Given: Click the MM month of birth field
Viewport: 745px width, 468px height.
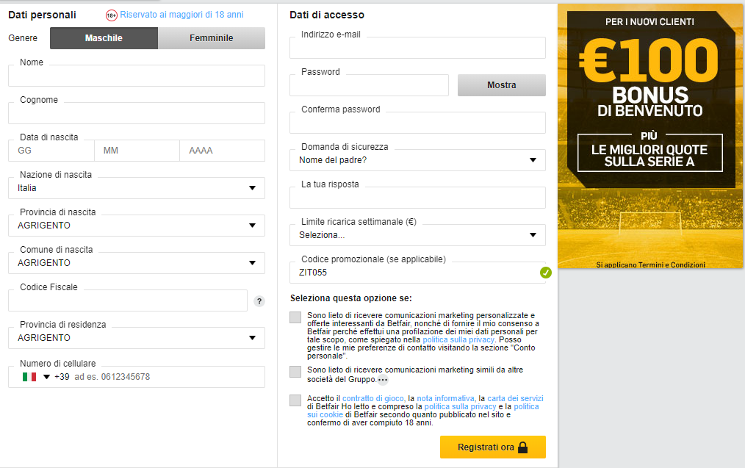Looking at the screenshot, I should pyautogui.click(x=137, y=151).
